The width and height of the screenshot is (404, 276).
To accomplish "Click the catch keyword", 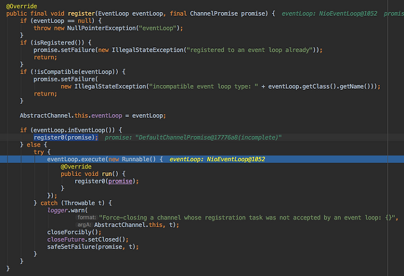I will click(x=49, y=203).
